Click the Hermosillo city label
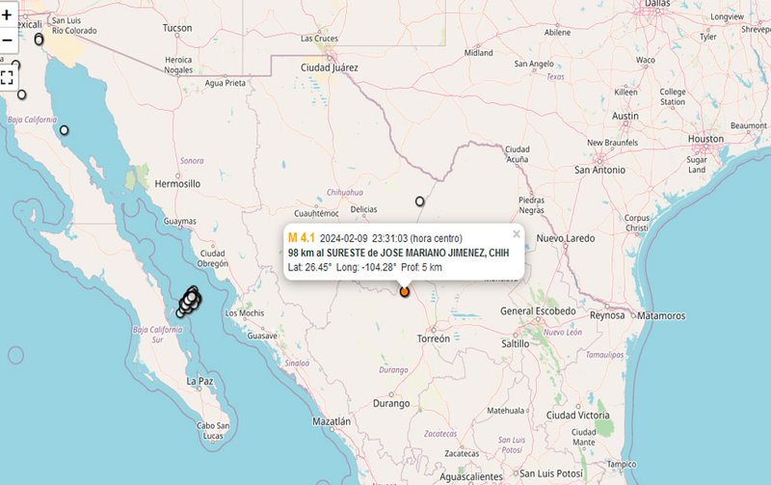Screen dimensions: 771x485 177,184
